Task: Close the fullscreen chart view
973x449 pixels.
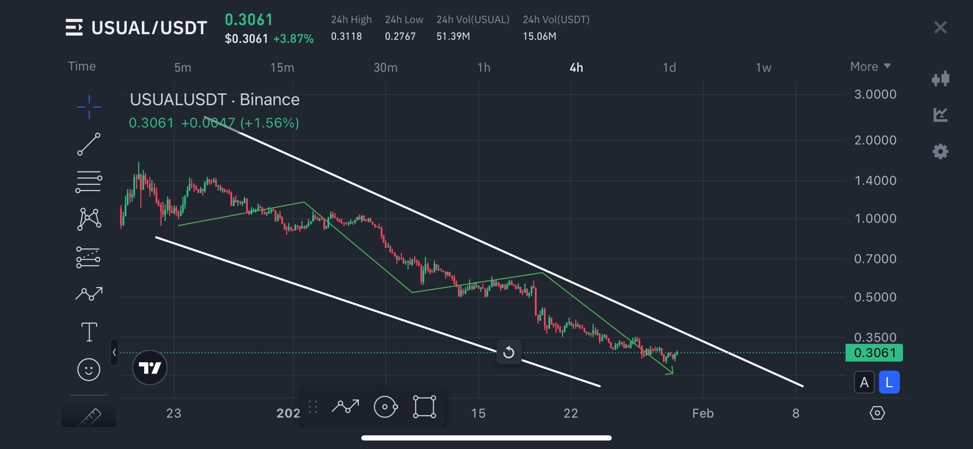Action: click(940, 27)
